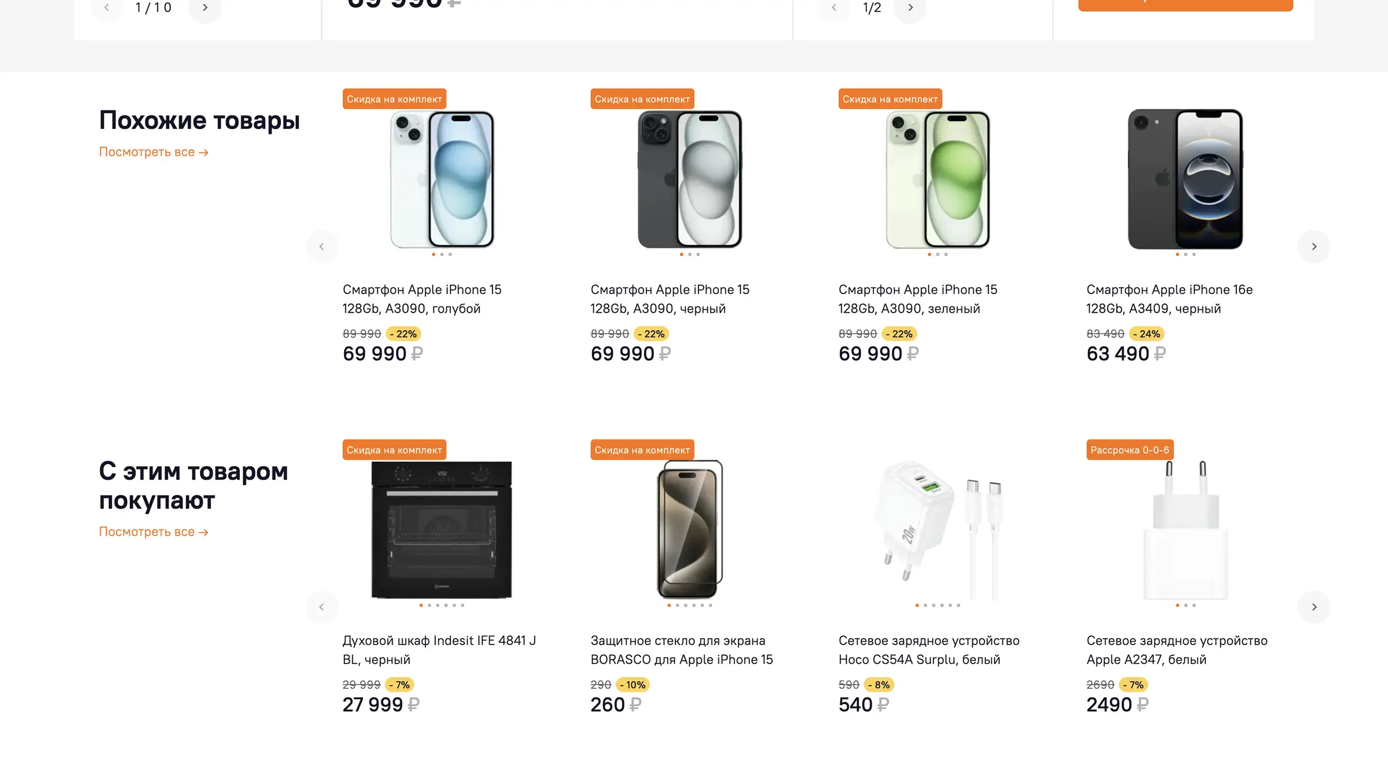
Task: Open 'Посмотреть все' under С этим товаром покупают
Action: [154, 532]
